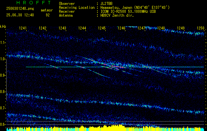This screenshot has width=207, height=131.
Task: Click the 1246 time marker
Action: click(121, 28)
